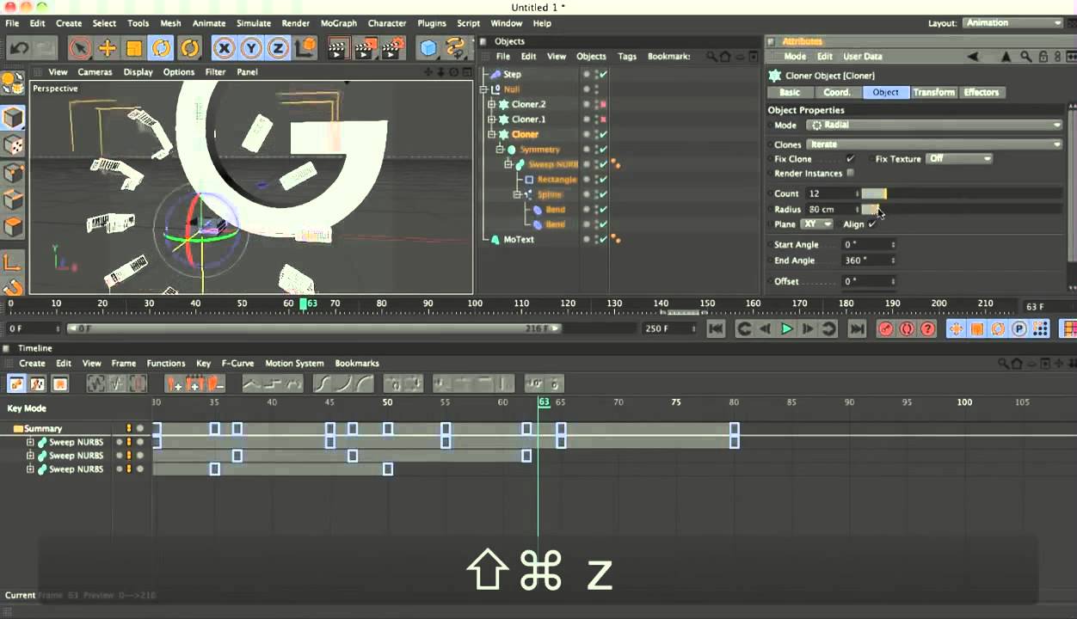Image resolution: width=1077 pixels, height=619 pixels.
Task: Open the viewport Cameras menu
Action: [95, 72]
